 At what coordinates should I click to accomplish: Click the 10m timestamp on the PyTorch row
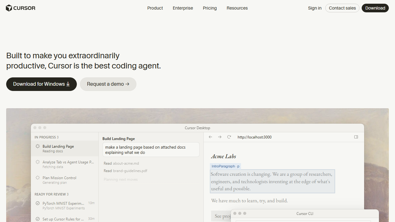[x=91, y=203]
